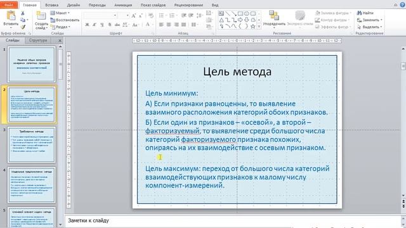Viewport: 406px width, 228px height.
Task: Open PowerPoint help question mark icon
Action: pyautogui.click(x=403, y=4)
